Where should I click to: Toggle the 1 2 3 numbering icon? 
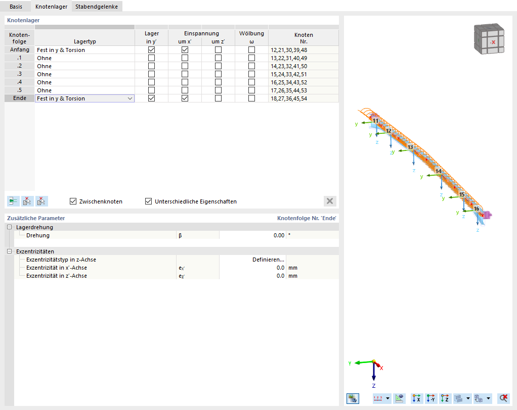click(x=378, y=398)
